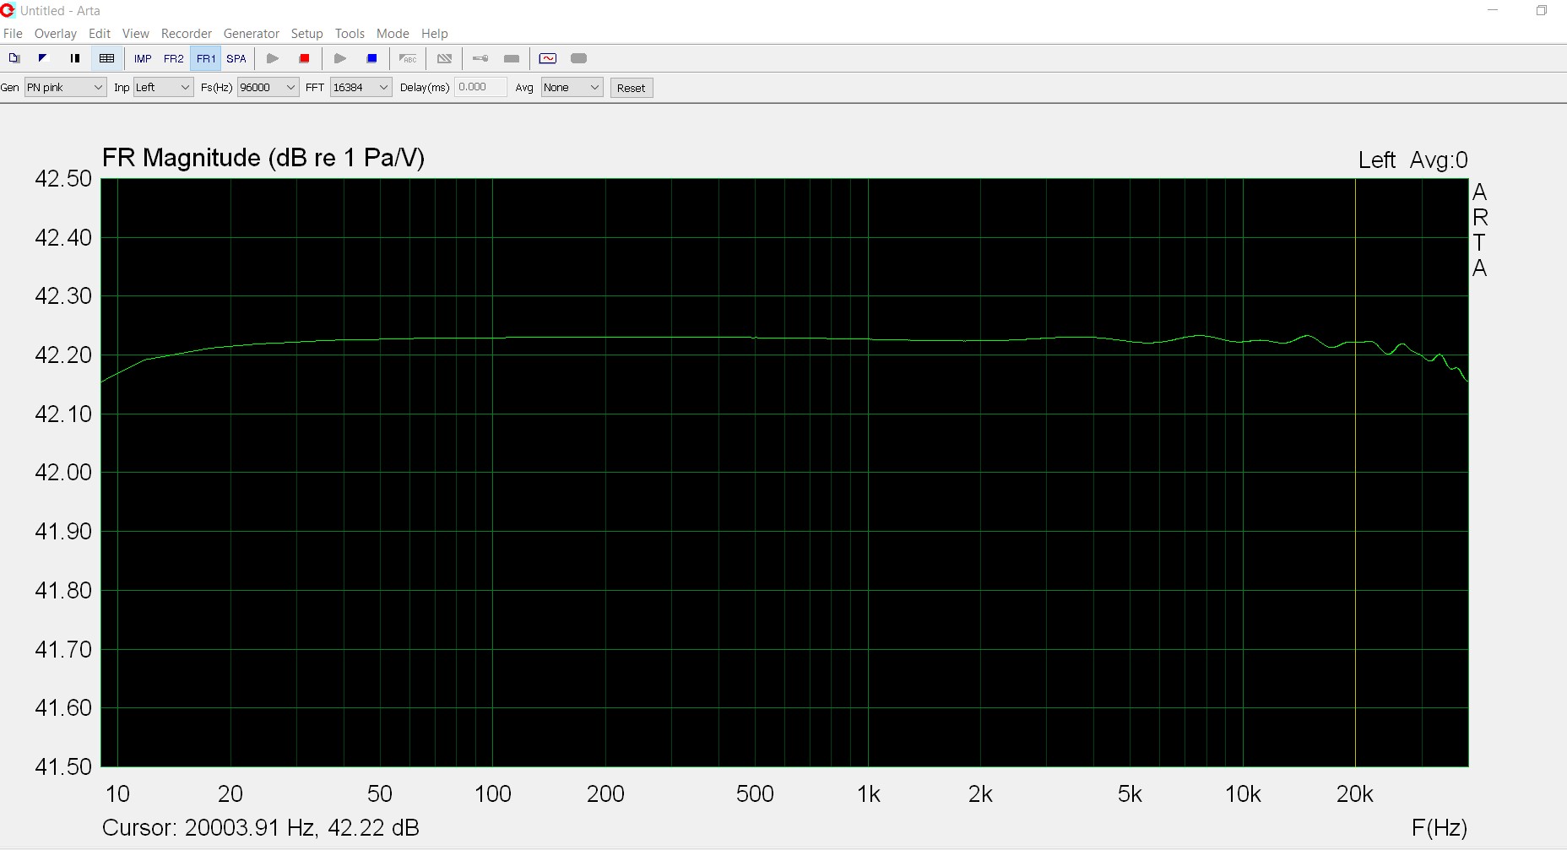Viewport: 1567px width, 850px height.
Task: Click the copy icon in the toolbar
Action: [14, 58]
